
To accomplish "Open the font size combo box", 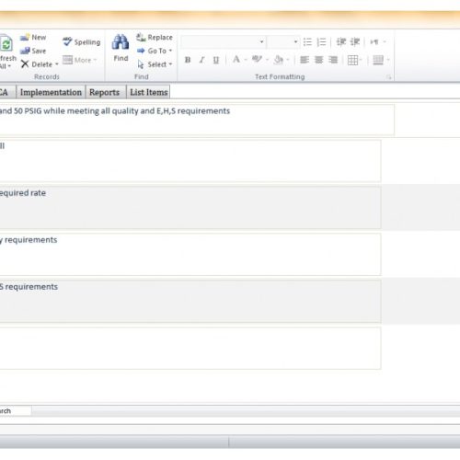I will click(x=283, y=42).
